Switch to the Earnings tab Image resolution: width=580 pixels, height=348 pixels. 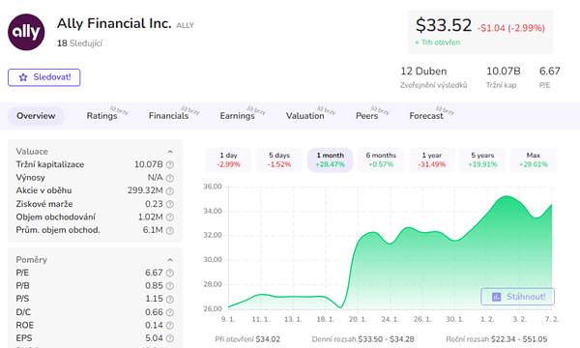[x=238, y=116]
